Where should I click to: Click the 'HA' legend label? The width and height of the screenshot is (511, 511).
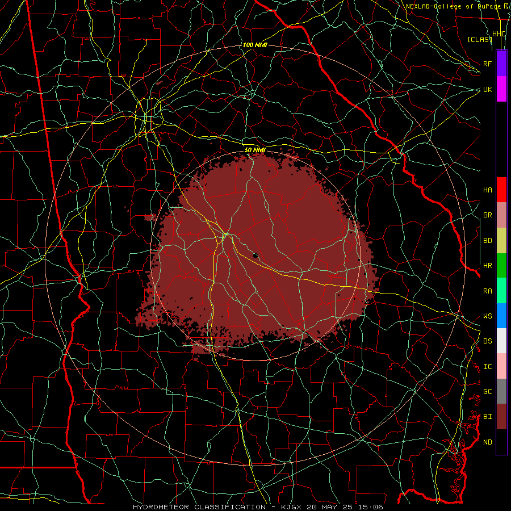(487, 190)
